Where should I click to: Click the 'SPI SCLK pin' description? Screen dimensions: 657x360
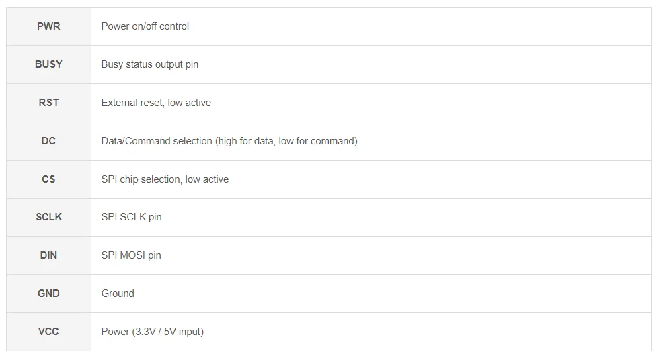coord(131,217)
